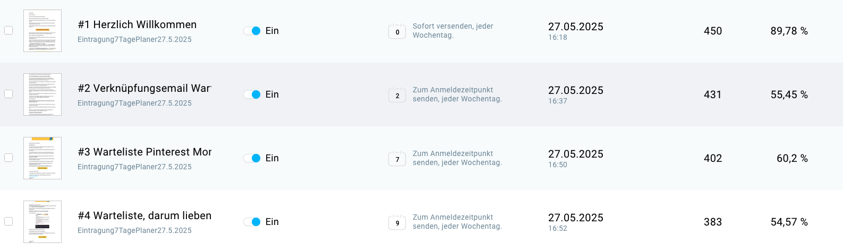Tick checkbox for #2 Verknüpfungsemail
The width and height of the screenshot is (843, 251).
[8, 94]
